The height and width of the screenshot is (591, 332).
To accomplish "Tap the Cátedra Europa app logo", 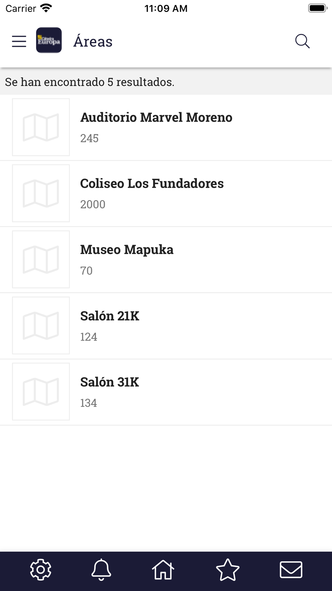I will [x=49, y=40].
